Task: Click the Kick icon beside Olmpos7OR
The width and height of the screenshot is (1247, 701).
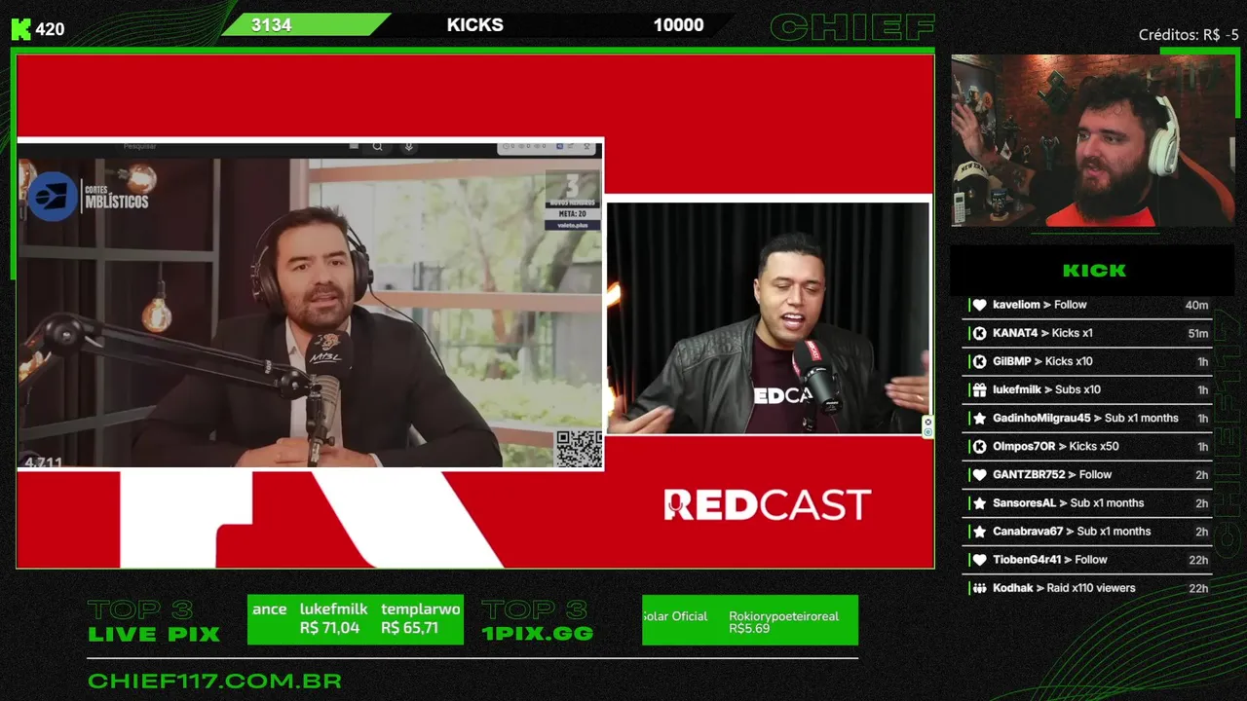Action: [x=980, y=446]
